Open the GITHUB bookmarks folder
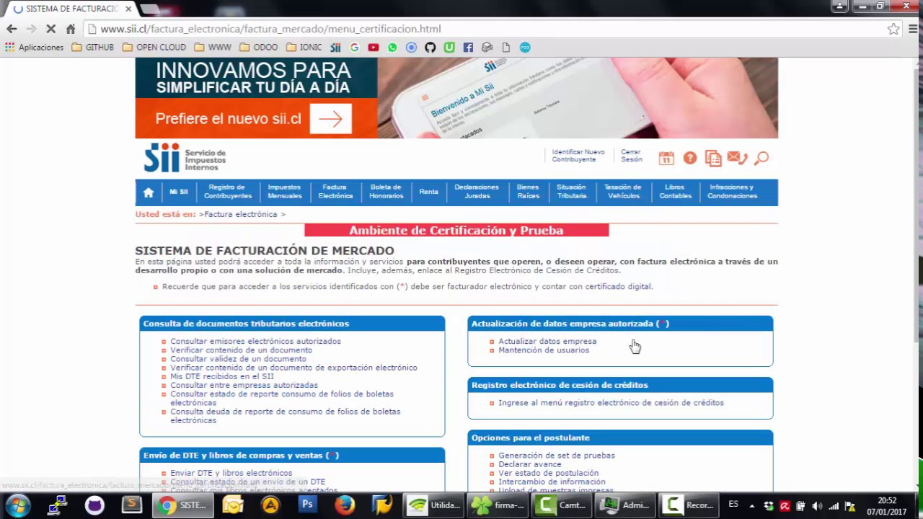The width and height of the screenshot is (923, 519). point(92,48)
